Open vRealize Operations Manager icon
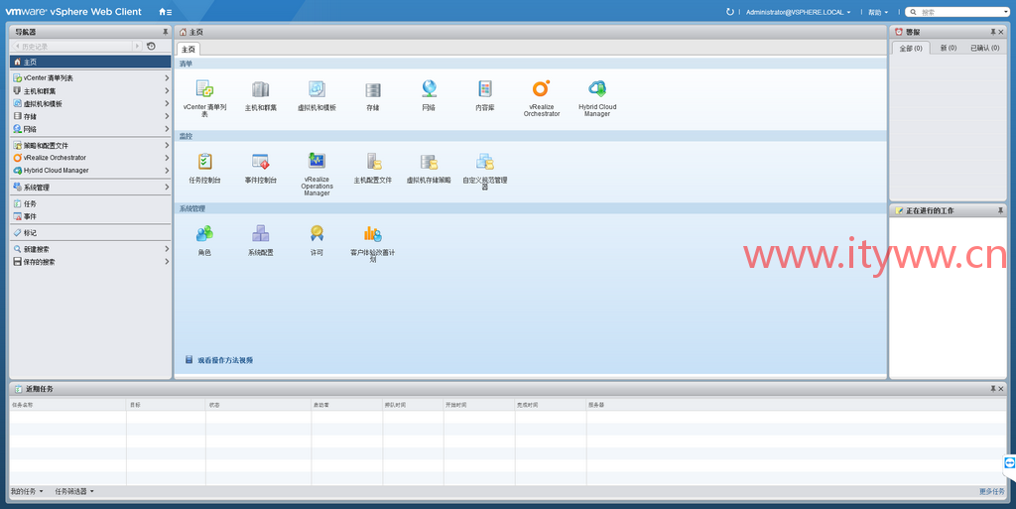This screenshot has width=1016, height=509. tap(317, 161)
